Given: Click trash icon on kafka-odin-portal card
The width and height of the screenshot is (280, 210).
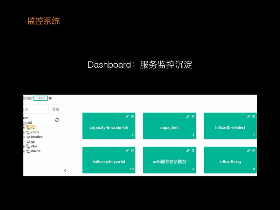Looking at the screenshot, I should [x=132, y=151].
